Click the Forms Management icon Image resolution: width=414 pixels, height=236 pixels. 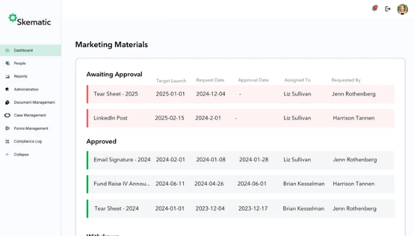7,129
